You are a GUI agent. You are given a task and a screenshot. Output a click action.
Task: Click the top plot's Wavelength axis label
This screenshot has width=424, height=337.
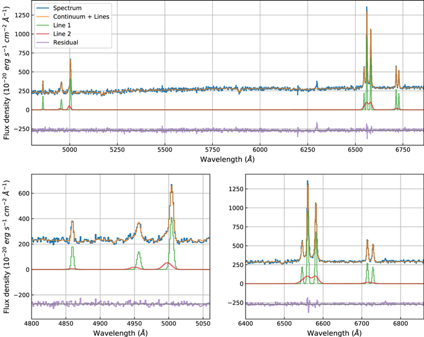pyautogui.click(x=227, y=159)
